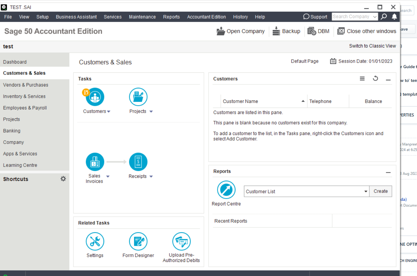Open the Help menu
Image resolution: width=417 pixels, height=276 pixels.
(260, 17)
